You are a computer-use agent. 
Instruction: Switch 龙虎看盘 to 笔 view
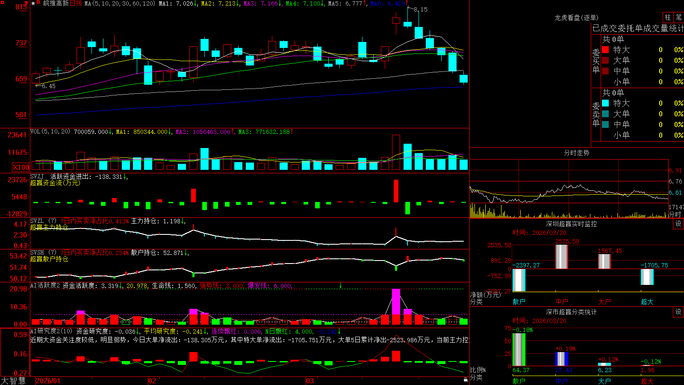click(678, 17)
